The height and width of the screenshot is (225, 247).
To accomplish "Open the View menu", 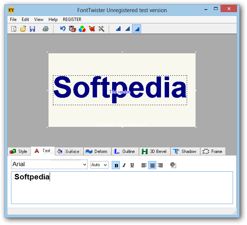I will click(x=39, y=19).
